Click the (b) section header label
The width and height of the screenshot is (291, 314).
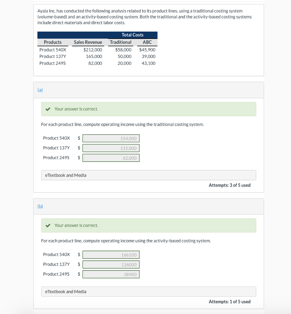(40, 206)
